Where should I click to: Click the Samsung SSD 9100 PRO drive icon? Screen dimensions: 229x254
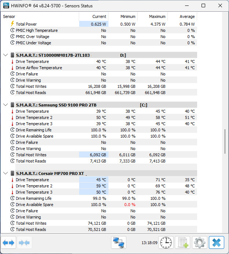[x=12, y=105]
